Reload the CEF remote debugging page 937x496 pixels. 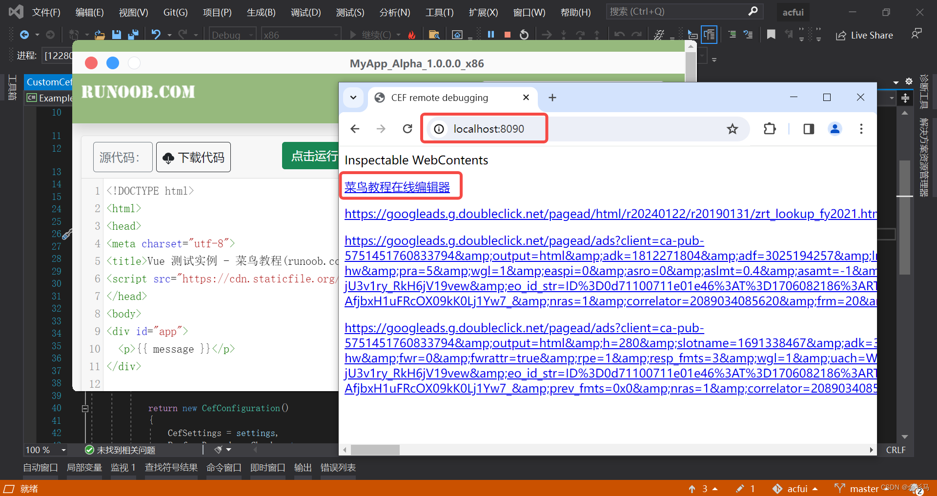[x=407, y=129]
